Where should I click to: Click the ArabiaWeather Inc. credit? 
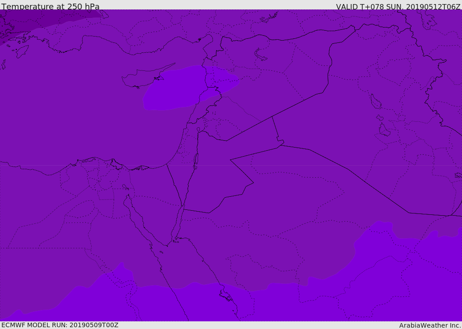tap(430, 325)
